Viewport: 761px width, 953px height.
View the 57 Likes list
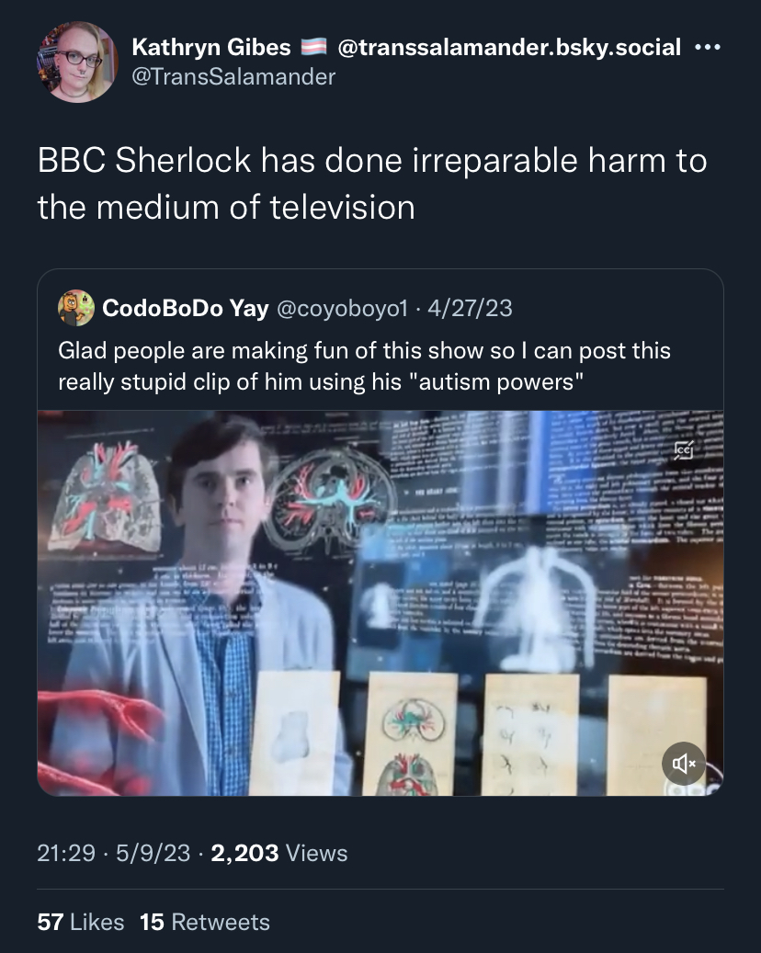(80, 922)
